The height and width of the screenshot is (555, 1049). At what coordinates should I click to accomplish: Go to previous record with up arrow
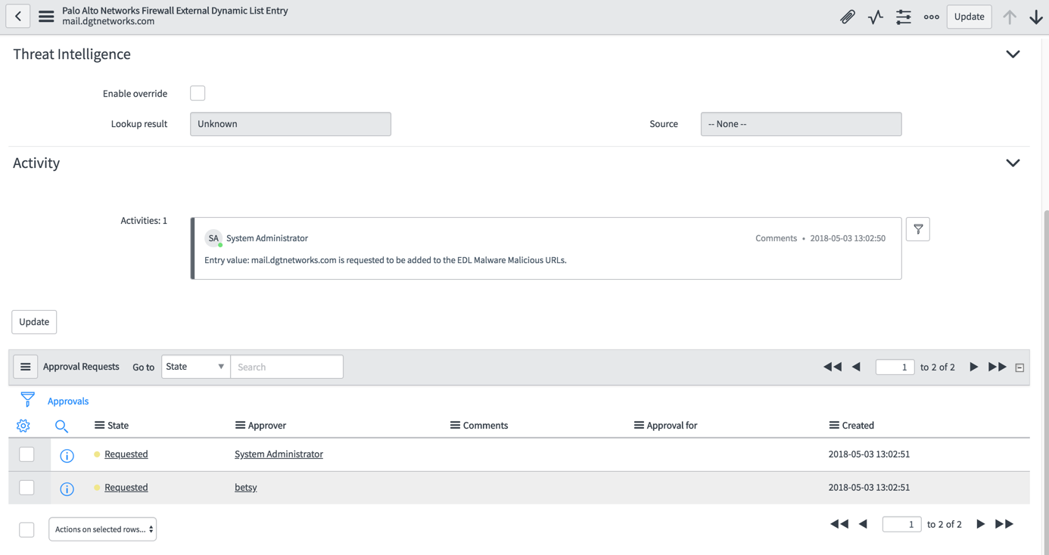coord(1010,17)
